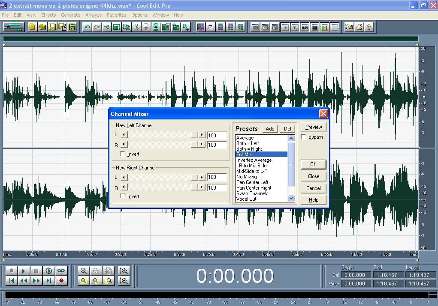Click the Undo arrow in toolbar
Screen dimensions: 438x306
tap(87, 27)
